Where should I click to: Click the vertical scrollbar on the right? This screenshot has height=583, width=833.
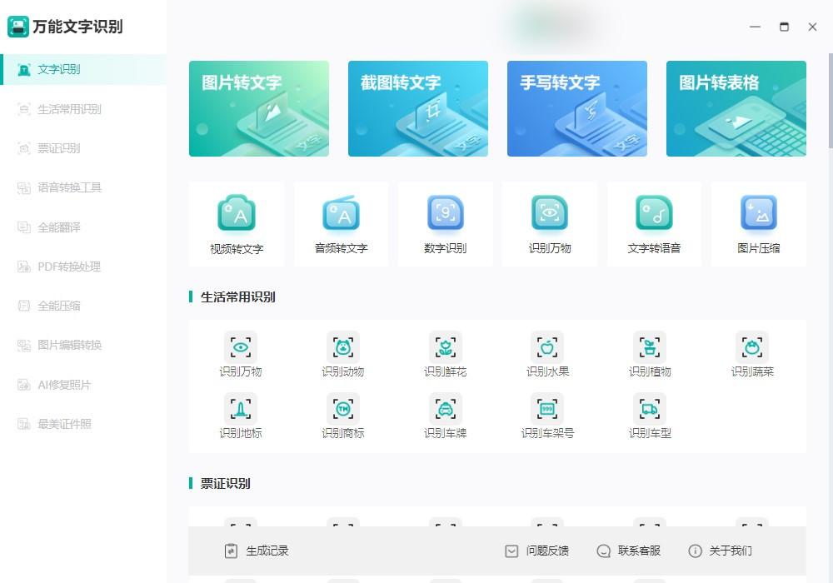coord(831,101)
